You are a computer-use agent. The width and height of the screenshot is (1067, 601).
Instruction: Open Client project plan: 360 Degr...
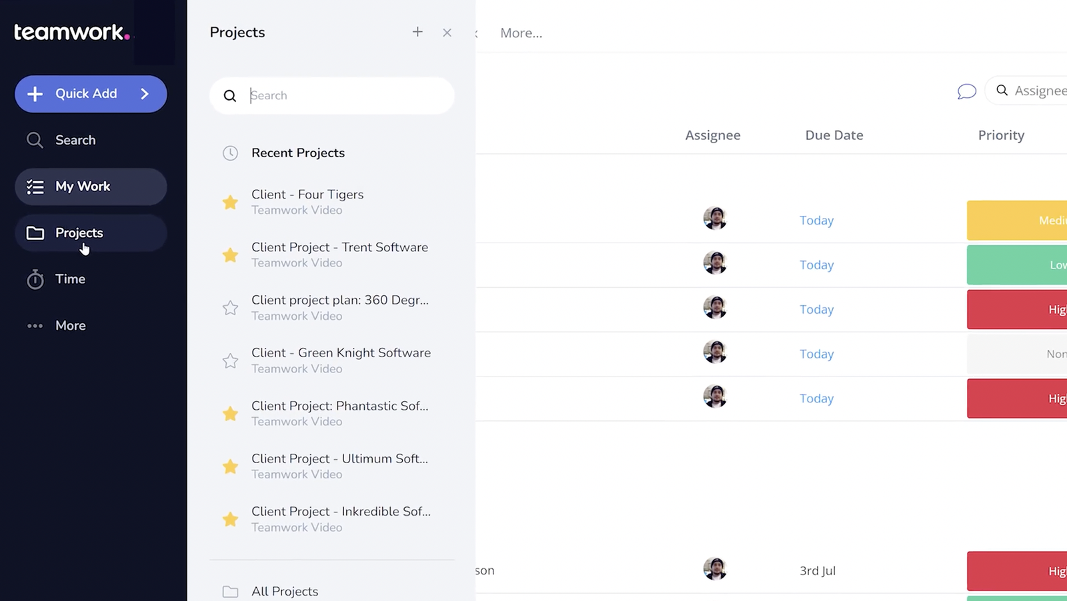[x=339, y=300]
